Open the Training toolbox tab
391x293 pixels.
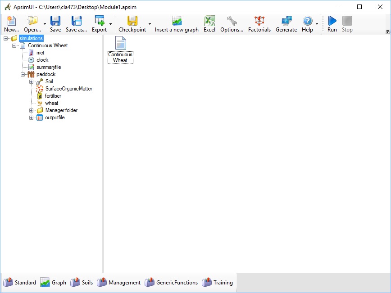(217, 282)
